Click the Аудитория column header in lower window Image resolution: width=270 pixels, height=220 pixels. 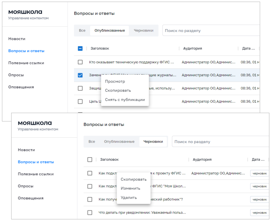(x=202, y=159)
